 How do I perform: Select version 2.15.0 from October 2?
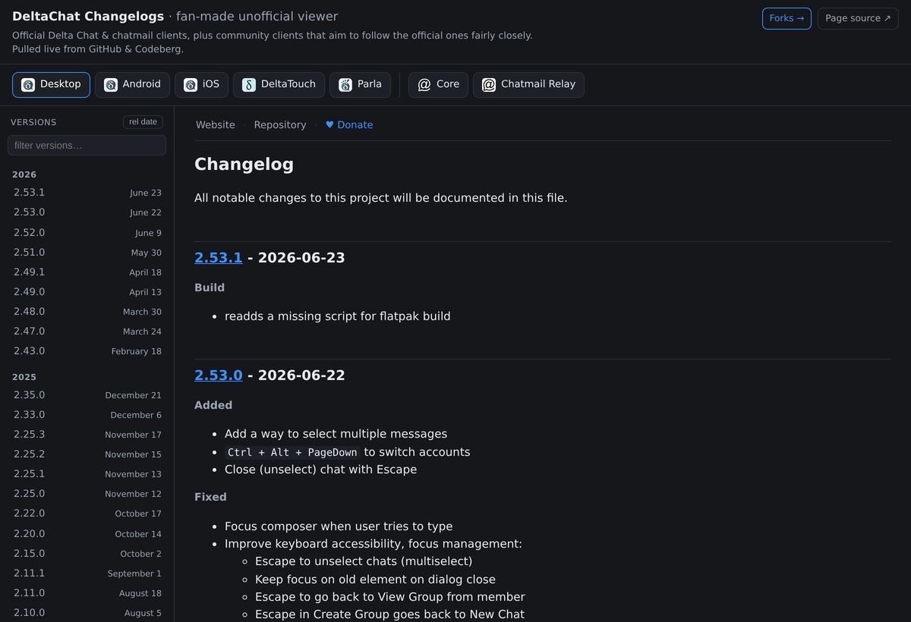coord(87,554)
